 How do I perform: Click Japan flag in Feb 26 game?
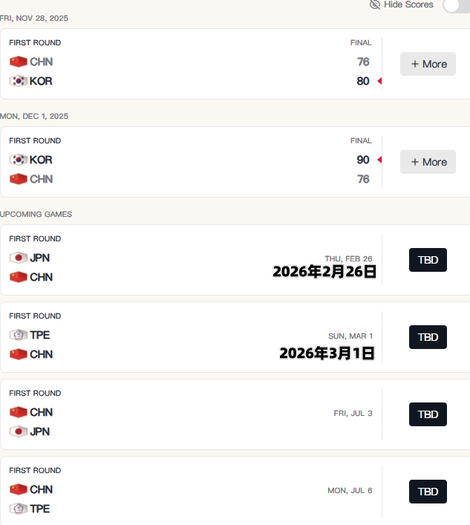[x=19, y=258]
